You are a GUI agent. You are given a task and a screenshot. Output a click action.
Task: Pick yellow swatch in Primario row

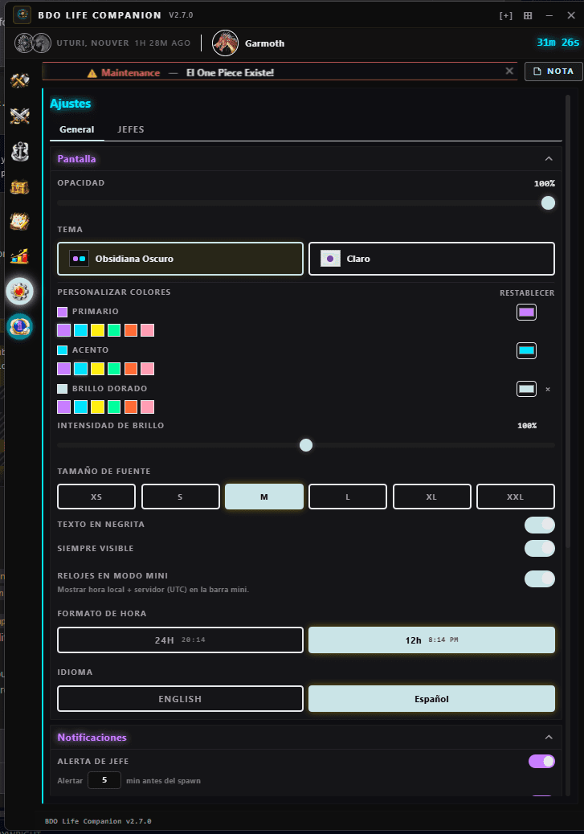coord(97,330)
